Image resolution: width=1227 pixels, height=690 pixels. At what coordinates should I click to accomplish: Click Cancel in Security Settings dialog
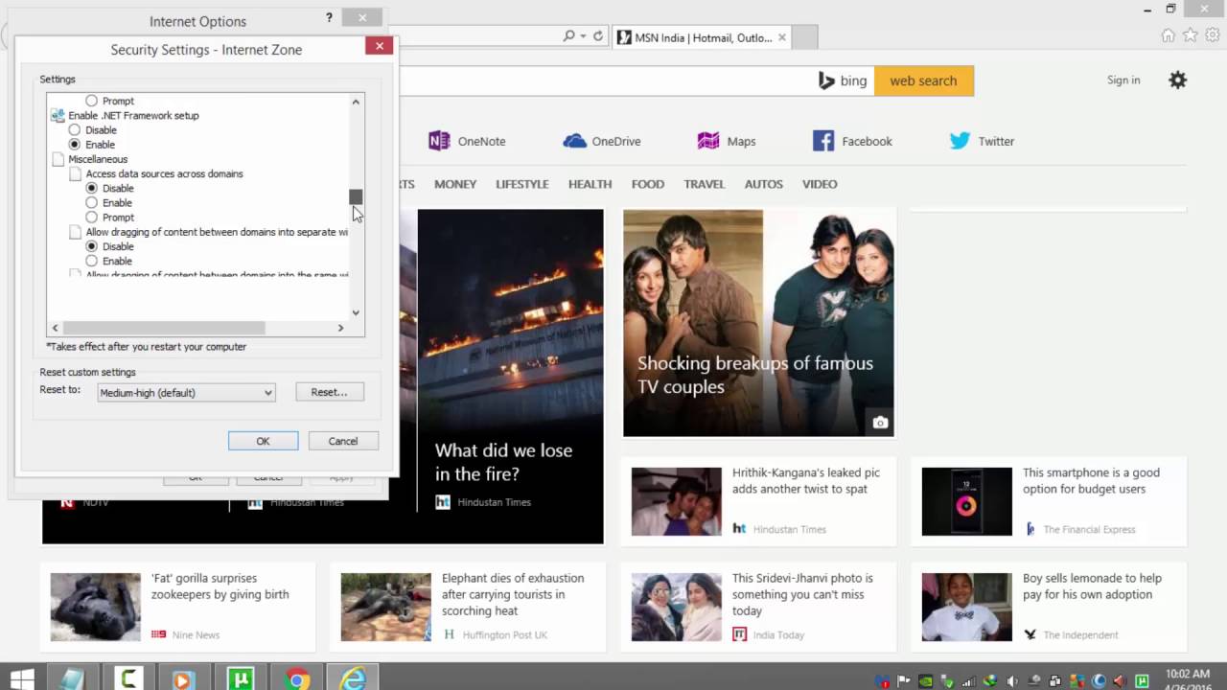(x=342, y=441)
